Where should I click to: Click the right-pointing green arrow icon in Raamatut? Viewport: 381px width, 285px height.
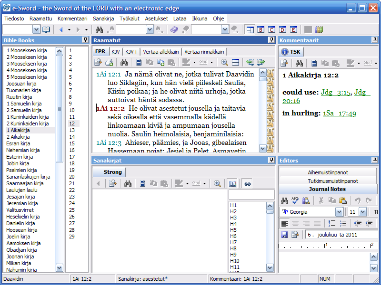261,63
